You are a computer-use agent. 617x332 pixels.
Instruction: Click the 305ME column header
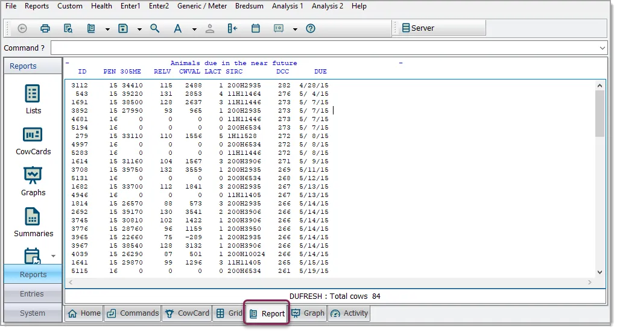[x=131, y=72]
